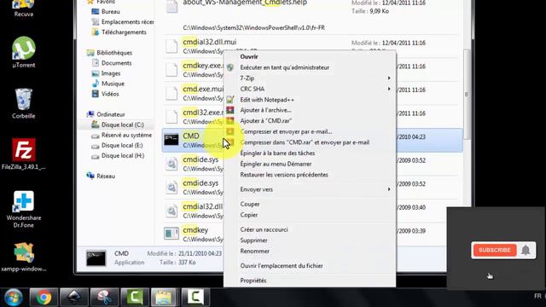
Task: Click the Bureau folder icon in sidebar
Action: tap(95, 11)
